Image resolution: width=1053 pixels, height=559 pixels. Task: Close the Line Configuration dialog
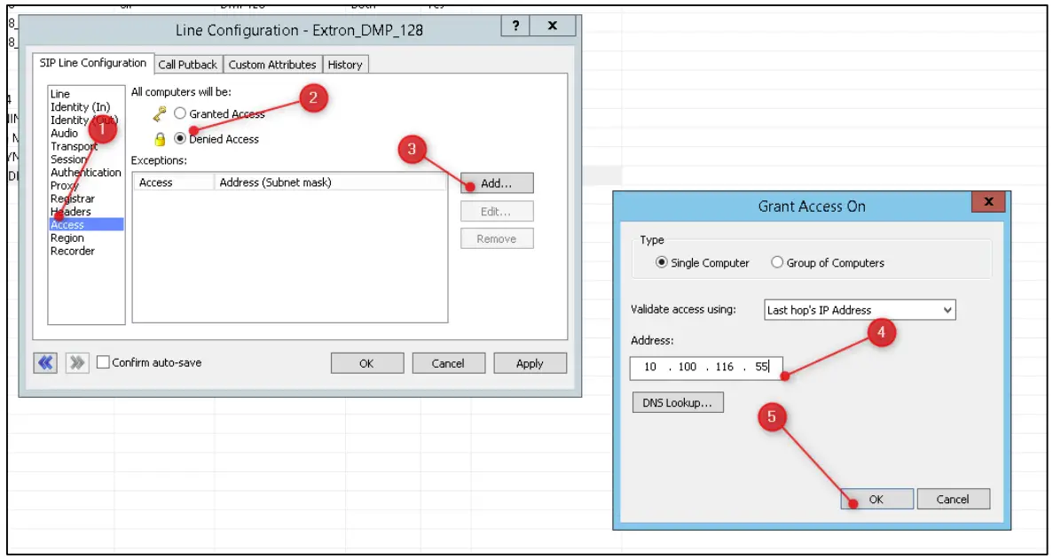click(x=552, y=27)
